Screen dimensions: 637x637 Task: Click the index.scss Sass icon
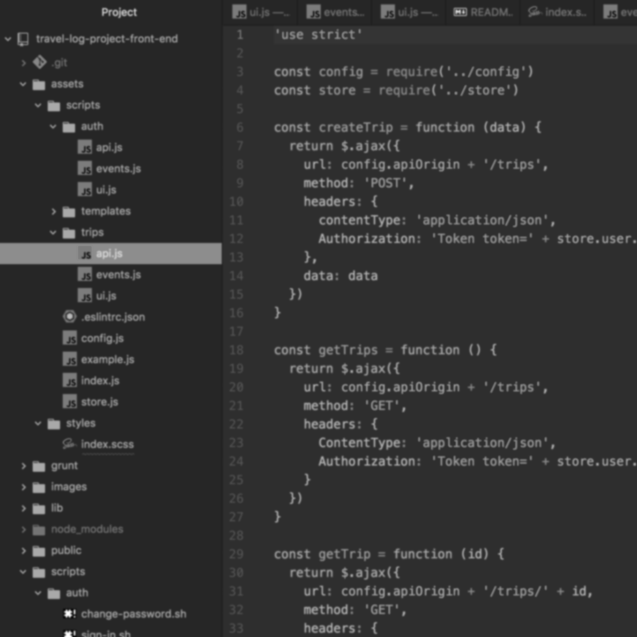69,444
